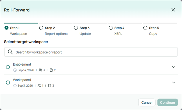The height and width of the screenshot is (110, 182).
Task: Click the Roll-Forward dialog title
Action: click(17, 10)
